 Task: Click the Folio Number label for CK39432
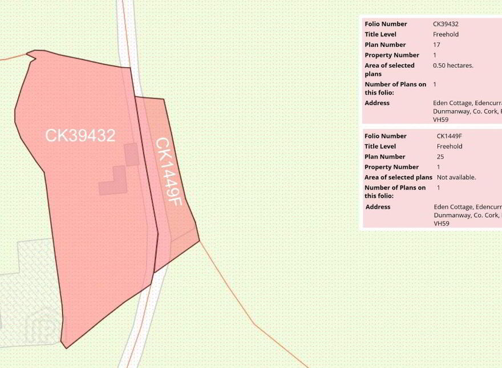click(x=386, y=24)
